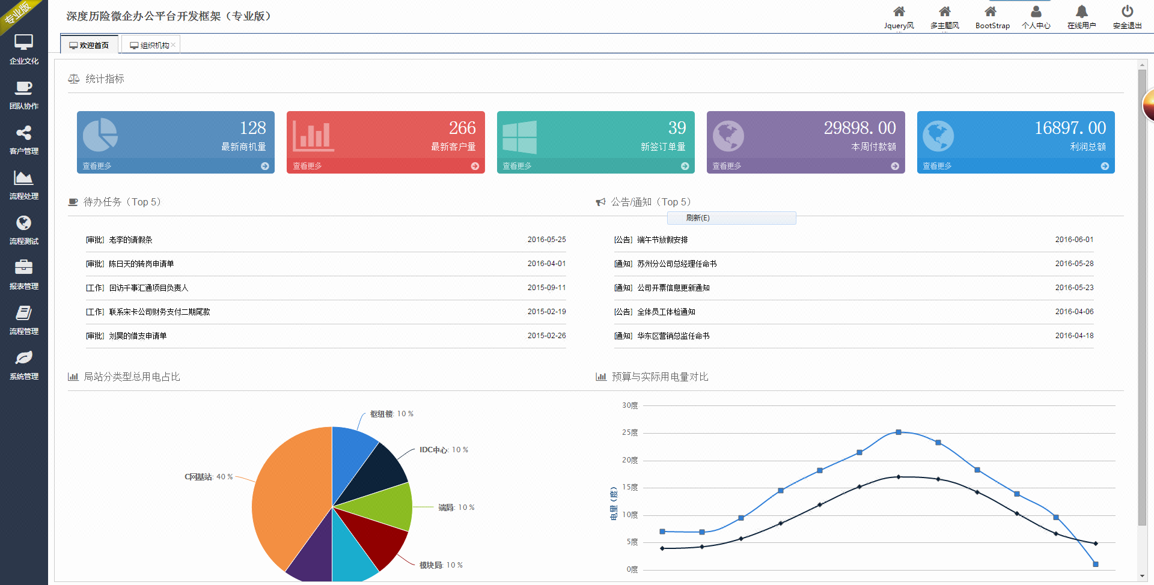Switch to the Jquery风 theme

[899, 16]
